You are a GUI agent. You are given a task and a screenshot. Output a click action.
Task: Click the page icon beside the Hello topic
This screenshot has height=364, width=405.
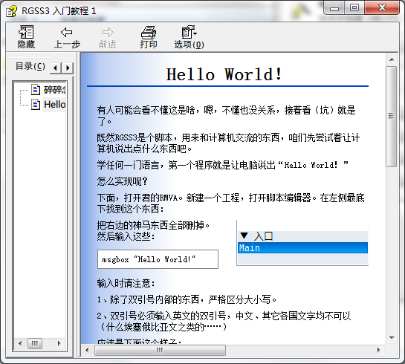pyautogui.click(x=36, y=105)
